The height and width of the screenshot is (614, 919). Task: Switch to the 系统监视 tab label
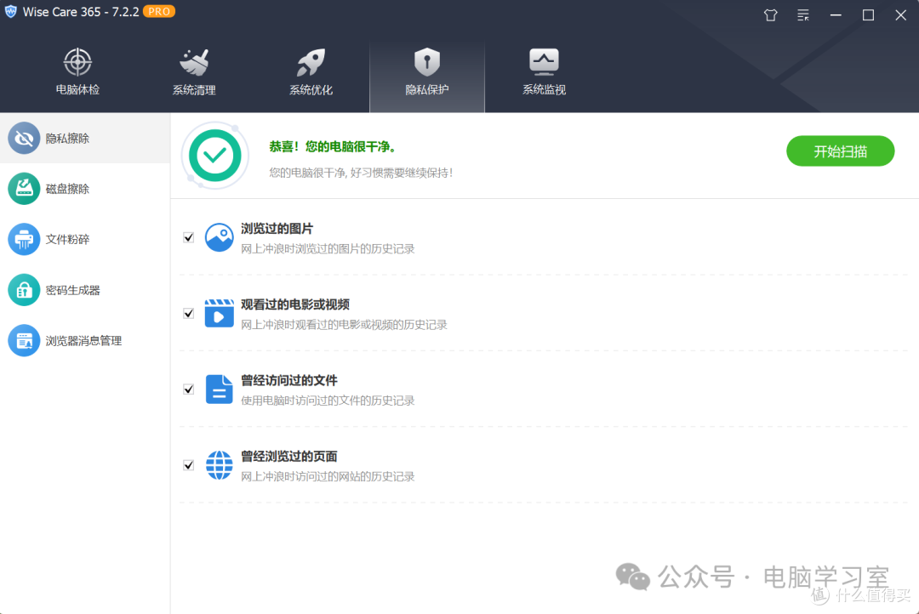tap(544, 89)
